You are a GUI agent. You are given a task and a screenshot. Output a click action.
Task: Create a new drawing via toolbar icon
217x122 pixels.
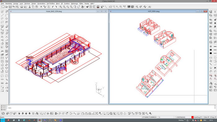3,7
